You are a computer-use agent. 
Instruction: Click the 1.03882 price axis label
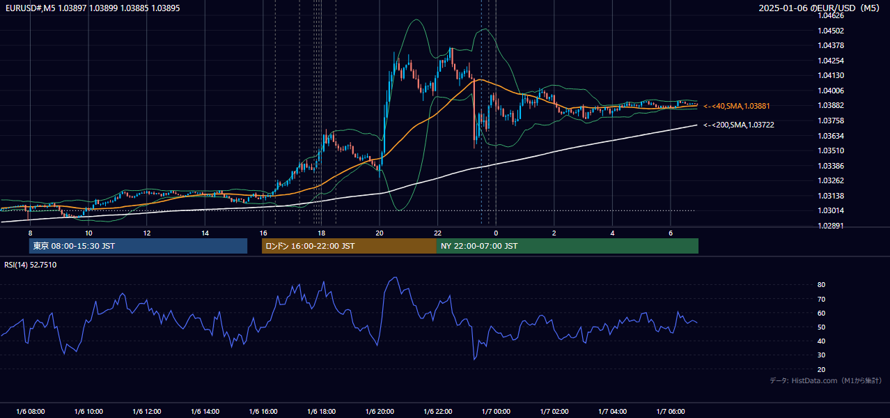coord(831,106)
